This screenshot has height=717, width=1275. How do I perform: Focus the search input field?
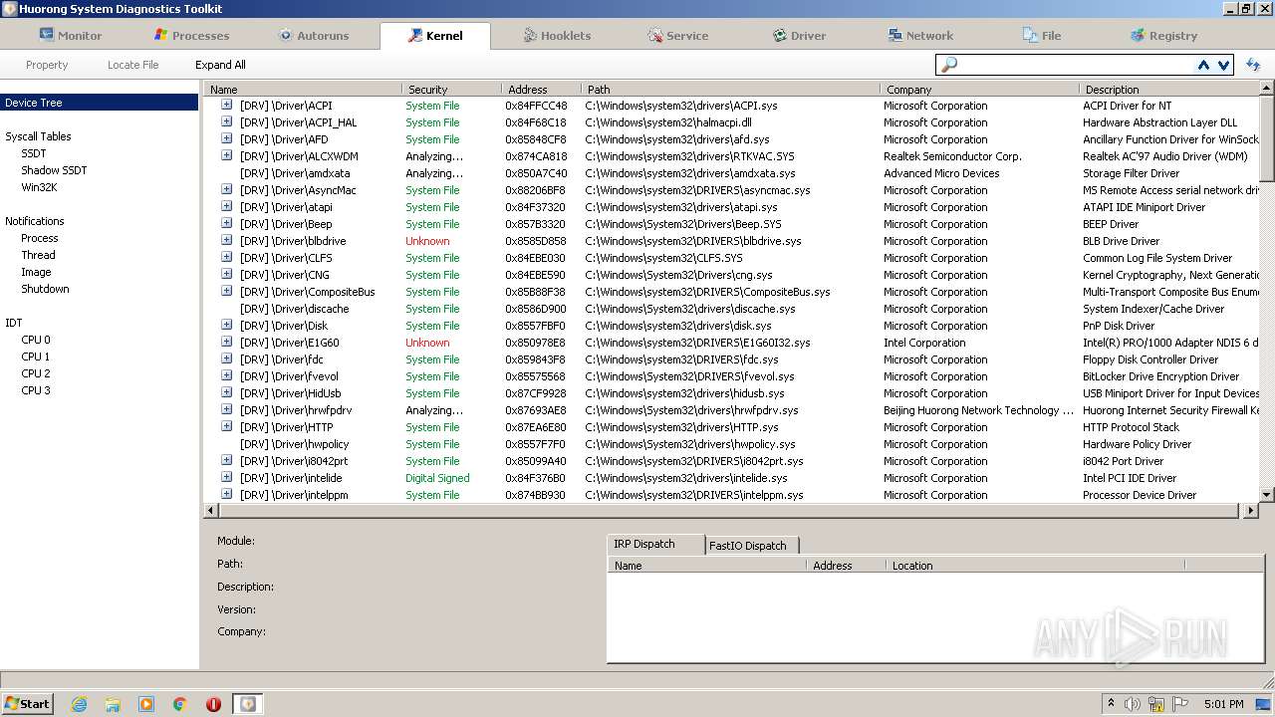(1076, 65)
